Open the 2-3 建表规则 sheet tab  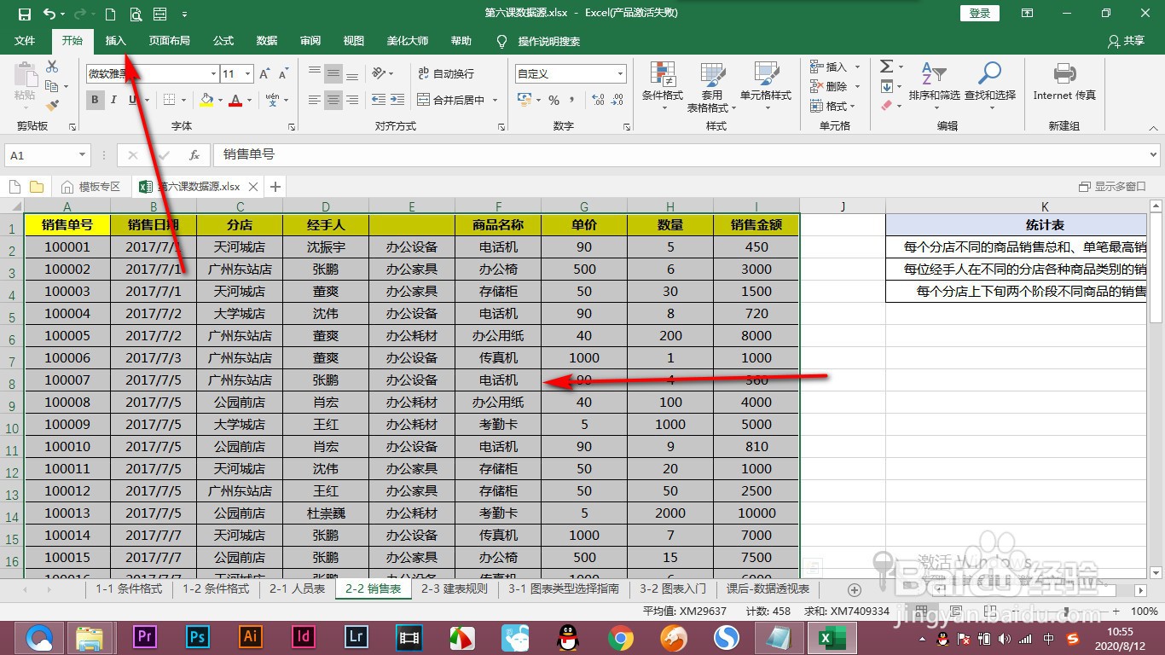[453, 588]
